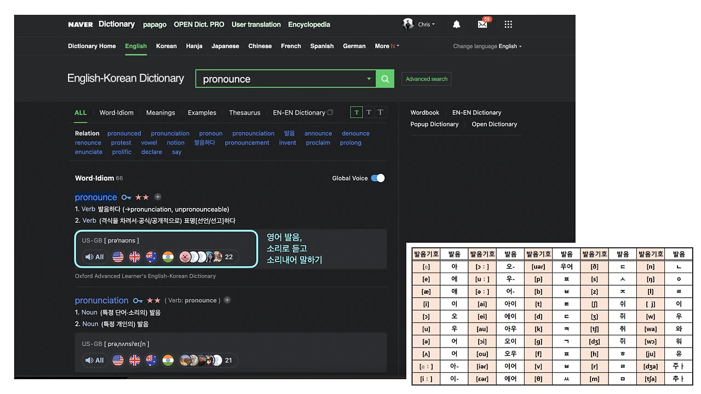Select the smallest T font size
This screenshot has width=701, height=394.
pos(357,112)
